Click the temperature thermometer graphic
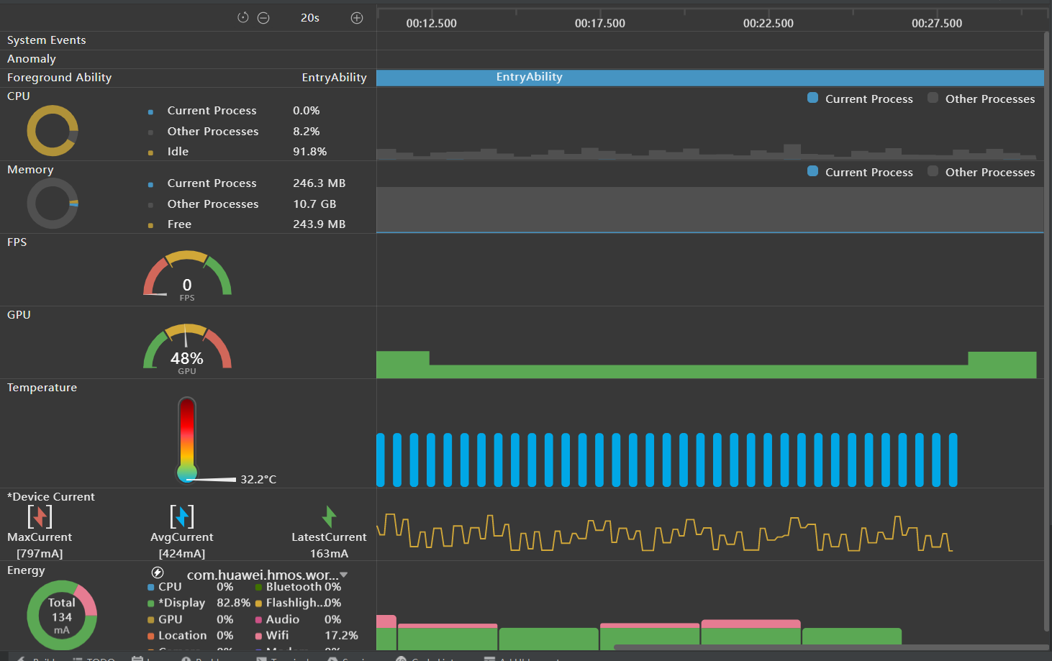 click(x=187, y=439)
